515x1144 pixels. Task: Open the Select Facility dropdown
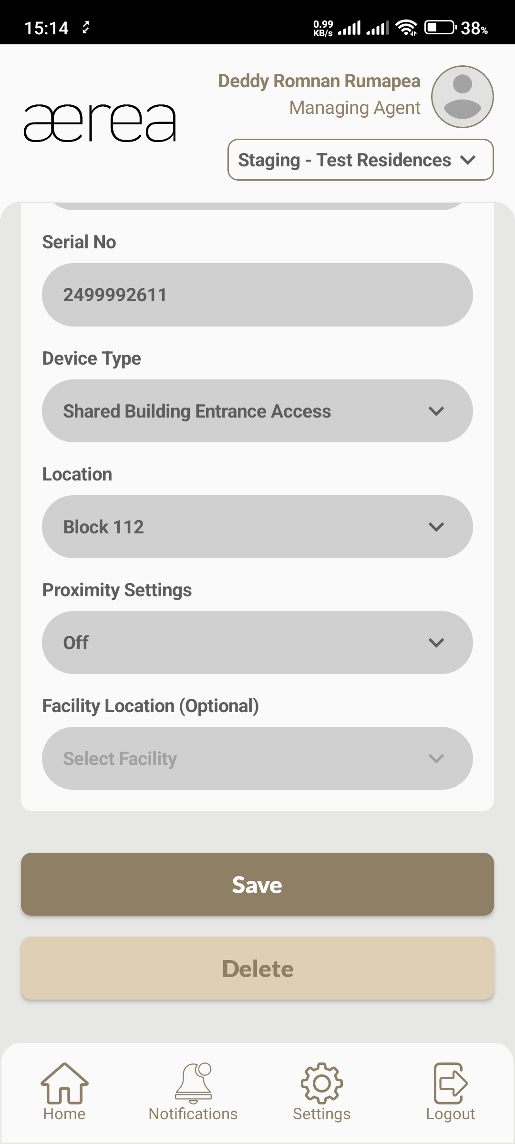point(257,758)
